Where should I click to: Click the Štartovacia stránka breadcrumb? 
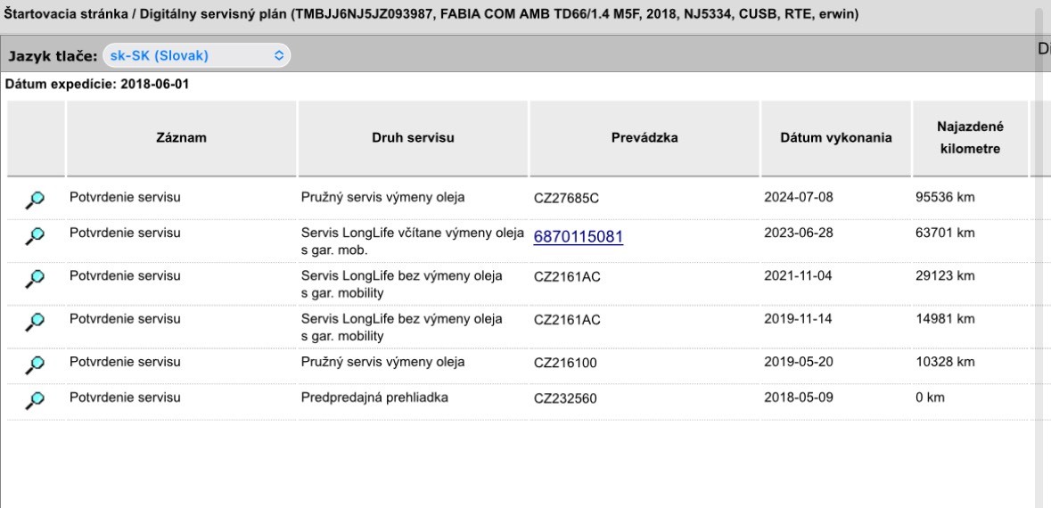(x=66, y=13)
